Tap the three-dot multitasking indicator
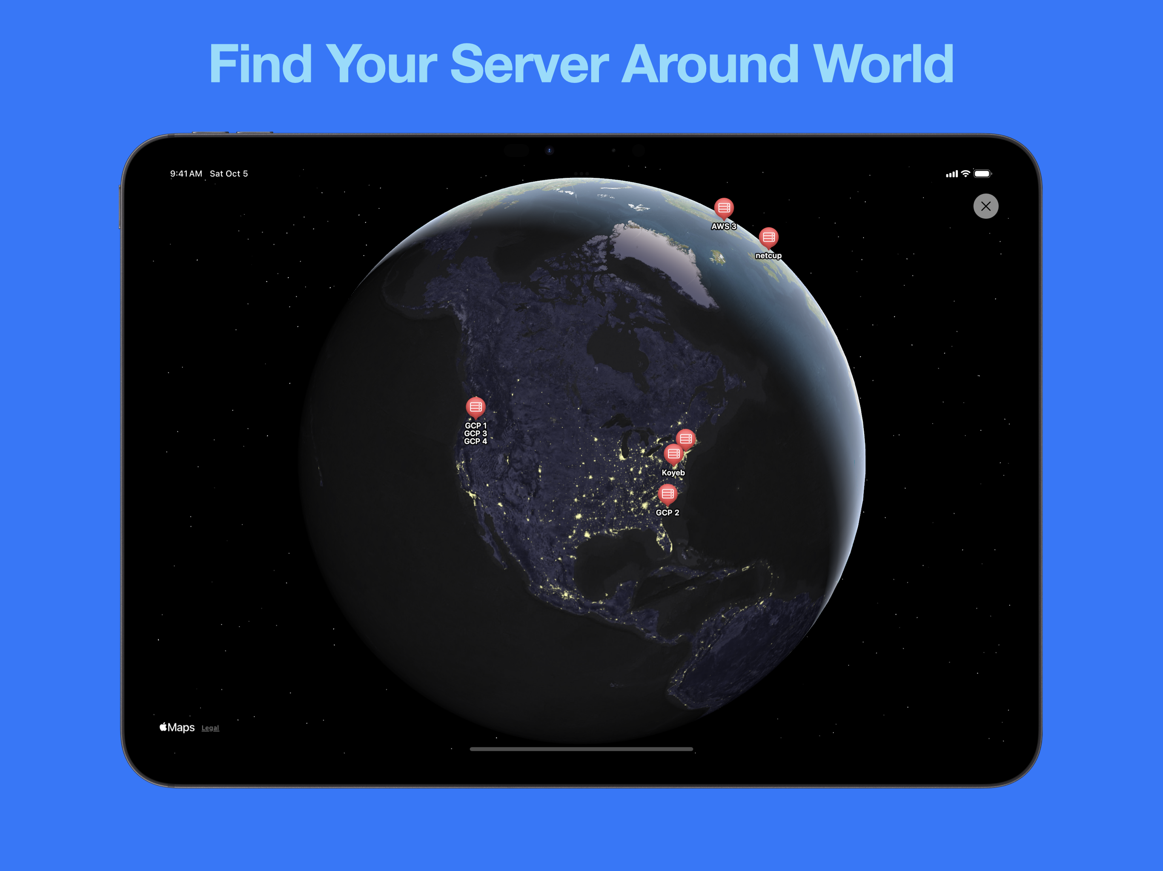 tap(581, 174)
